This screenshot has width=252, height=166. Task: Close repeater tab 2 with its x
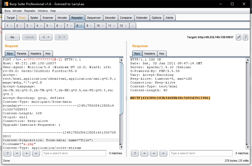(21, 26)
